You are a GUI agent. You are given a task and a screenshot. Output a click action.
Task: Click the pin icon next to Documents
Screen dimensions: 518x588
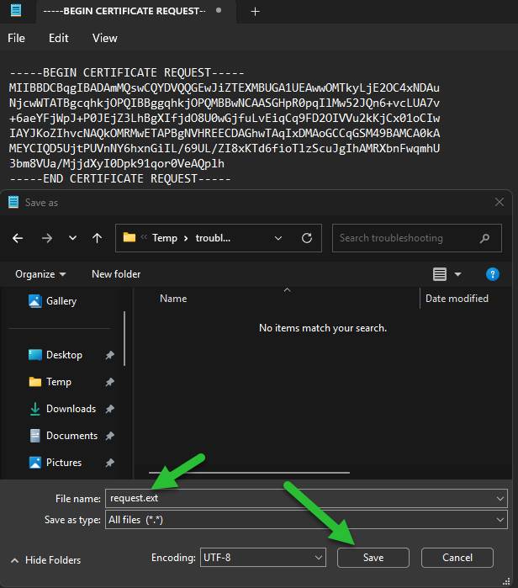[x=109, y=436]
